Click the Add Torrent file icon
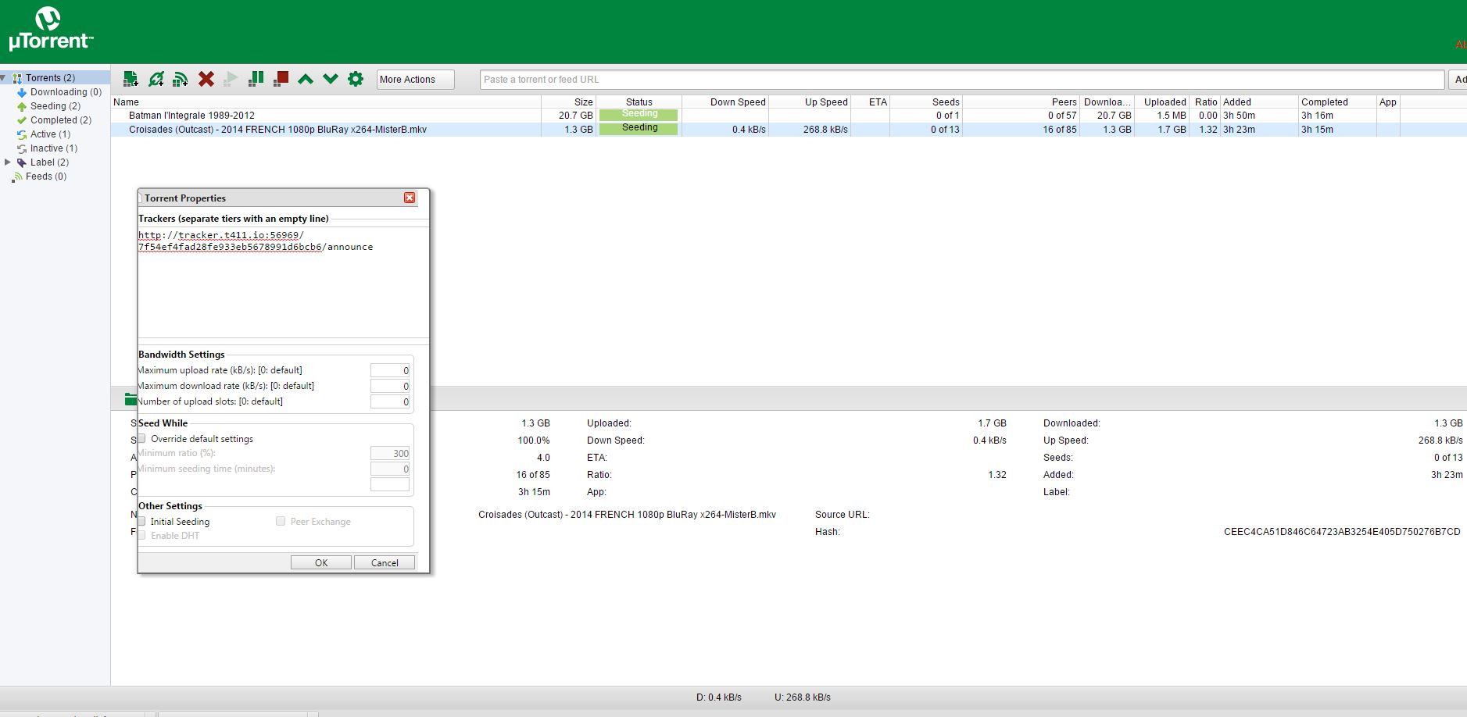The image size is (1467, 717). (x=131, y=79)
